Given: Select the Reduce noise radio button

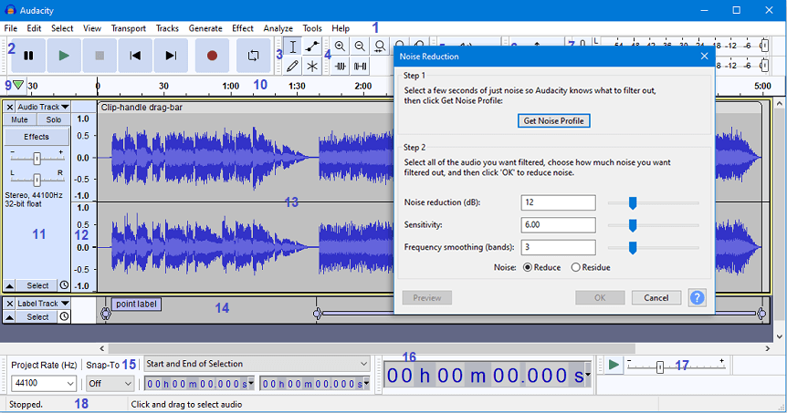Looking at the screenshot, I should (528, 268).
